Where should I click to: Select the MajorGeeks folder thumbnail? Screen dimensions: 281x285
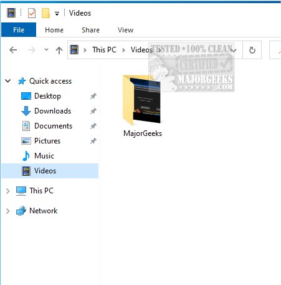(x=141, y=100)
